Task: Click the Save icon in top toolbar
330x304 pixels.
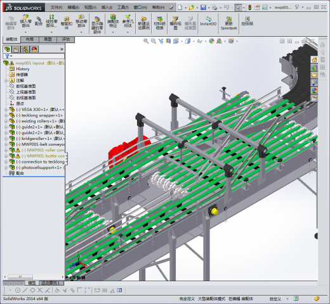Action: [x=203, y=8]
